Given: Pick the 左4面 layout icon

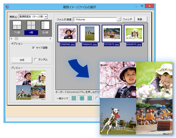Looking at the screenshot, I should pyautogui.click(x=45, y=25).
